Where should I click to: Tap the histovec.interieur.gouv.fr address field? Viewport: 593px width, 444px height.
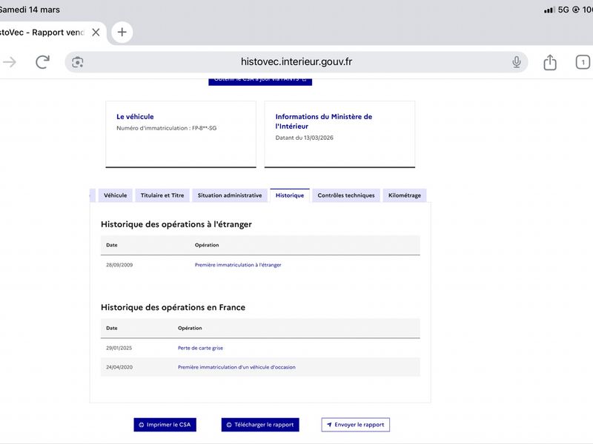[296, 62]
